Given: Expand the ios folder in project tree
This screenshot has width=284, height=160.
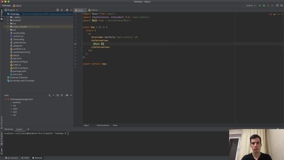Looking at the screenshot, I should [8, 24].
